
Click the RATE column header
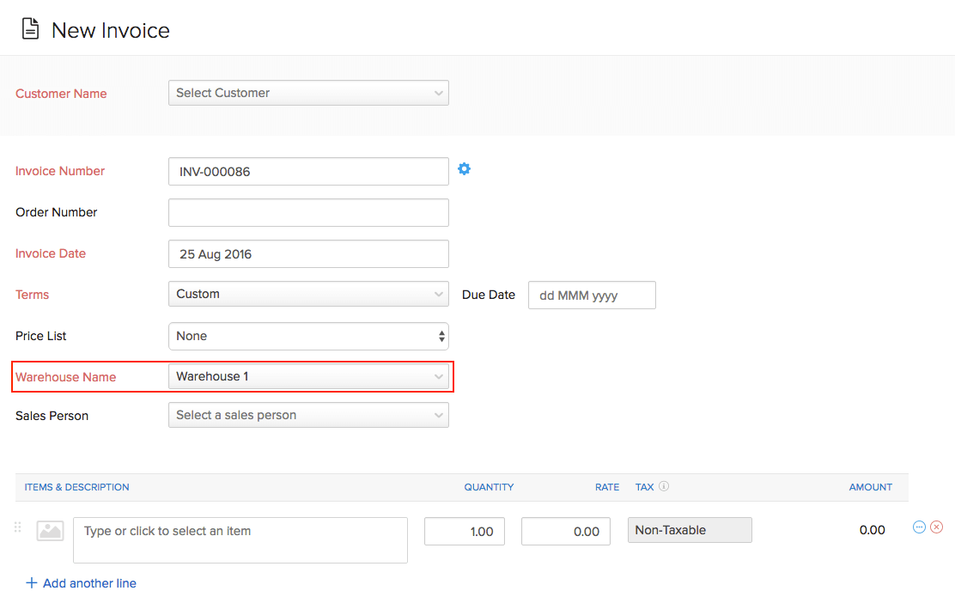[x=607, y=487]
